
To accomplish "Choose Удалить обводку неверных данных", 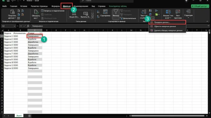I will click(x=167, y=31).
